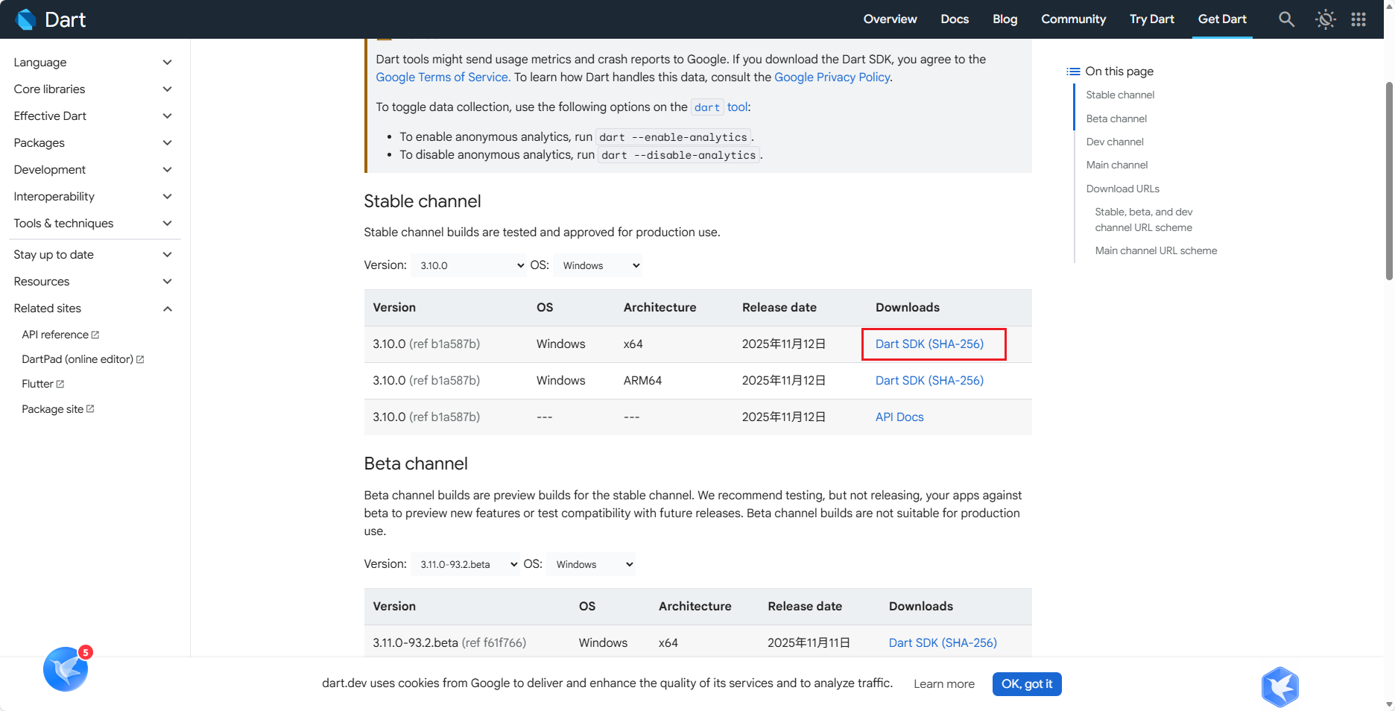Viewport: 1395px width, 711px height.
Task: Jump to Stable channel in page contents
Action: tap(1120, 95)
